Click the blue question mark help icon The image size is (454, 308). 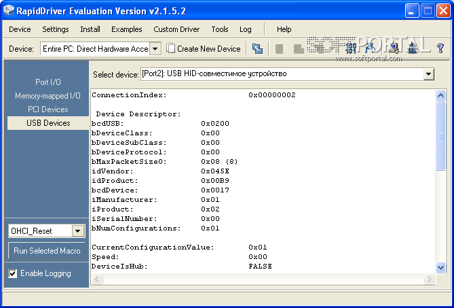click(440, 48)
